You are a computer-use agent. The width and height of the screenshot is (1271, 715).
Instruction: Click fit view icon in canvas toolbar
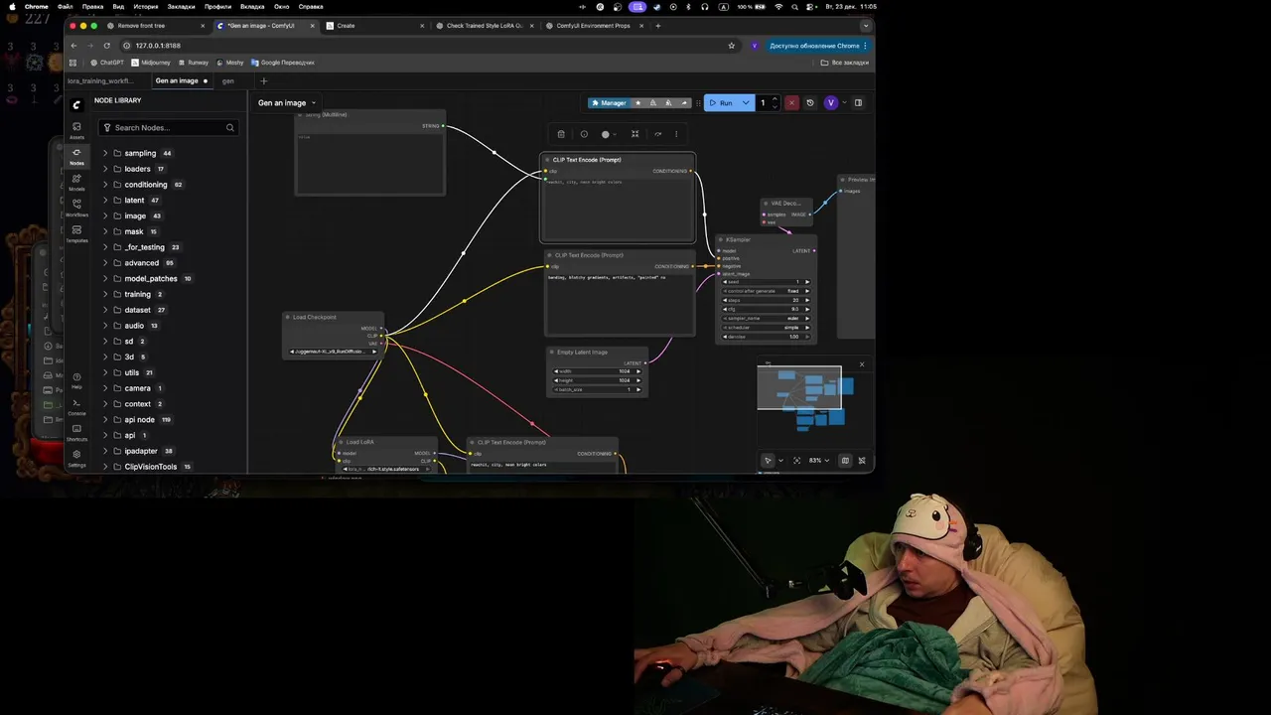(x=795, y=460)
